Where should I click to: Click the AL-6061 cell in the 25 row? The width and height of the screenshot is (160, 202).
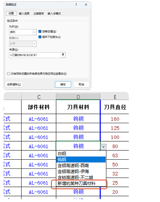pyautogui.click(x=39, y=183)
